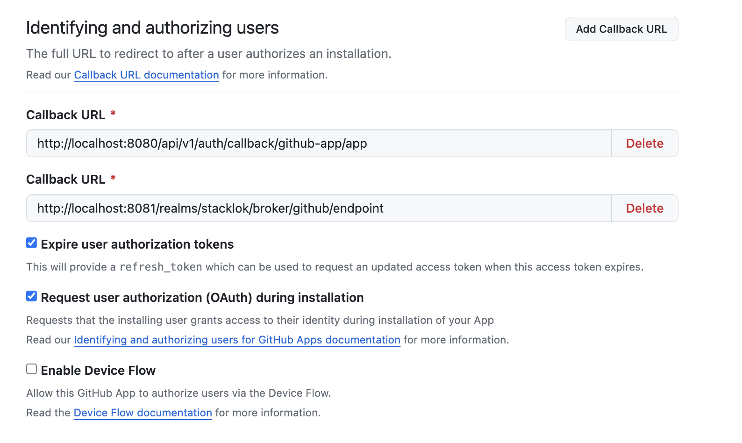Focus the stacklok broker endpoint URL field
Viewport: 742px width, 443px height.
[x=319, y=208]
